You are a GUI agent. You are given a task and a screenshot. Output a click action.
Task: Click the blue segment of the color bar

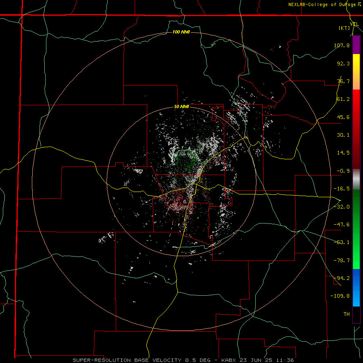[x=356, y=288]
